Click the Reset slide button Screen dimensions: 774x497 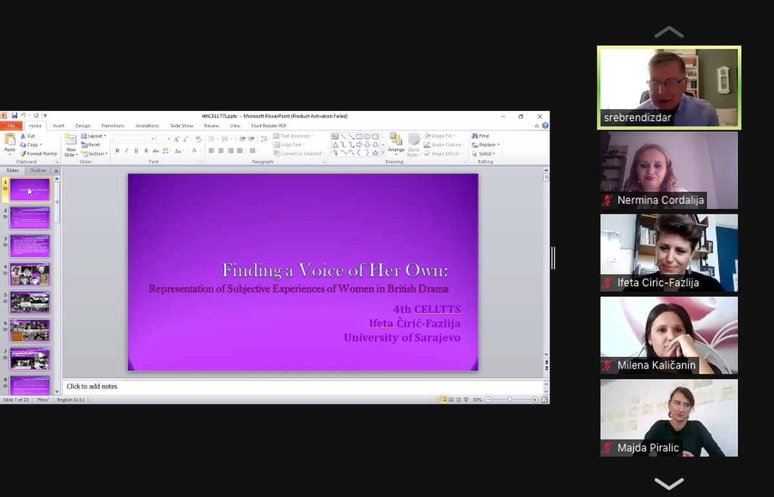coord(94,145)
